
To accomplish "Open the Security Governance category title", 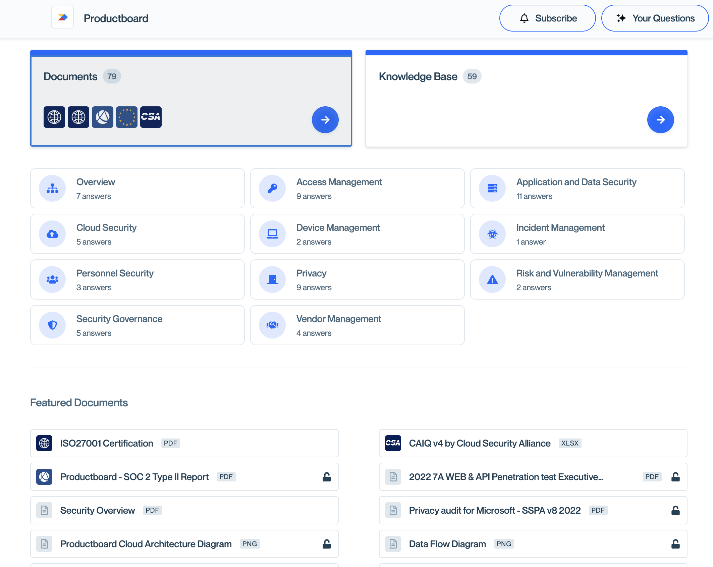I will (x=119, y=319).
